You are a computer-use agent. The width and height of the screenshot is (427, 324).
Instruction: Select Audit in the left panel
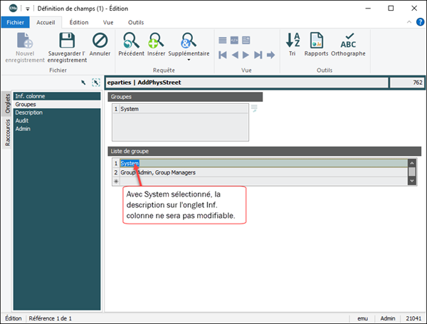coord(22,120)
